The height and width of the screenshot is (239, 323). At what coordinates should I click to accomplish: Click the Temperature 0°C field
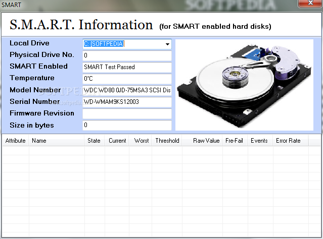coord(127,79)
